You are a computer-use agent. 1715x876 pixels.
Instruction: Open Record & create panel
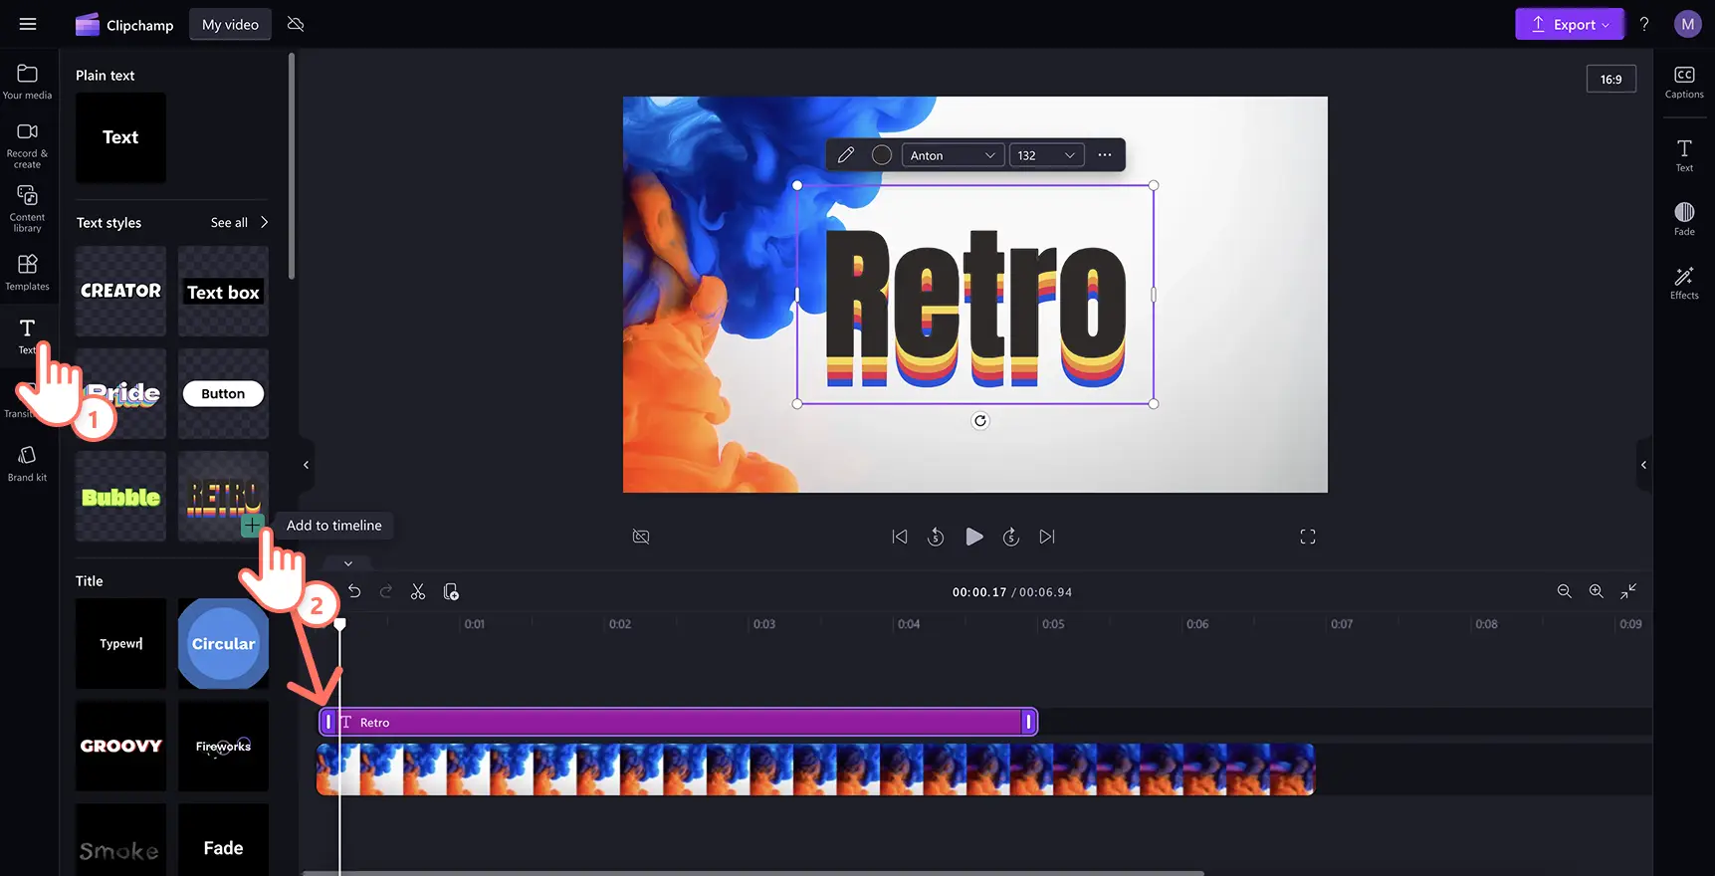27,145
